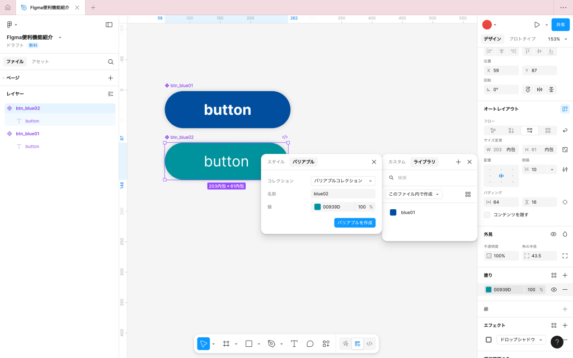Image resolution: width=573 pixels, height=358 pixels.
Task: Click the variable name field blue02
Action: coord(342,194)
